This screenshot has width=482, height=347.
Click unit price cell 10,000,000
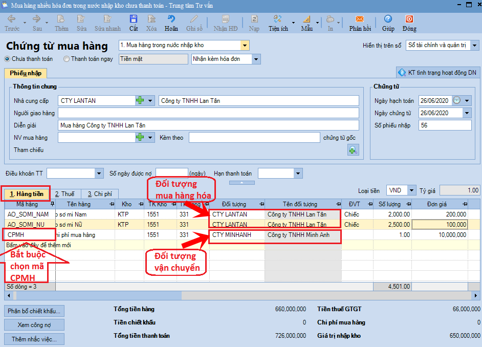click(x=440, y=235)
